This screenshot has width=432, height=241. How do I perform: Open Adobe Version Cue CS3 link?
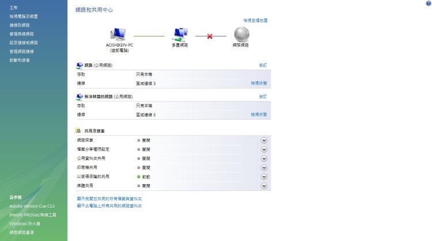pyautogui.click(x=32, y=206)
